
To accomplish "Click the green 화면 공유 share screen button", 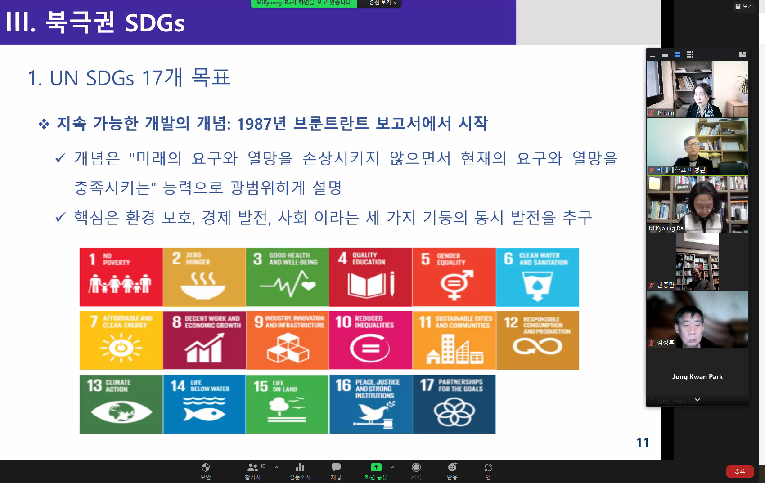I will [376, 471].
